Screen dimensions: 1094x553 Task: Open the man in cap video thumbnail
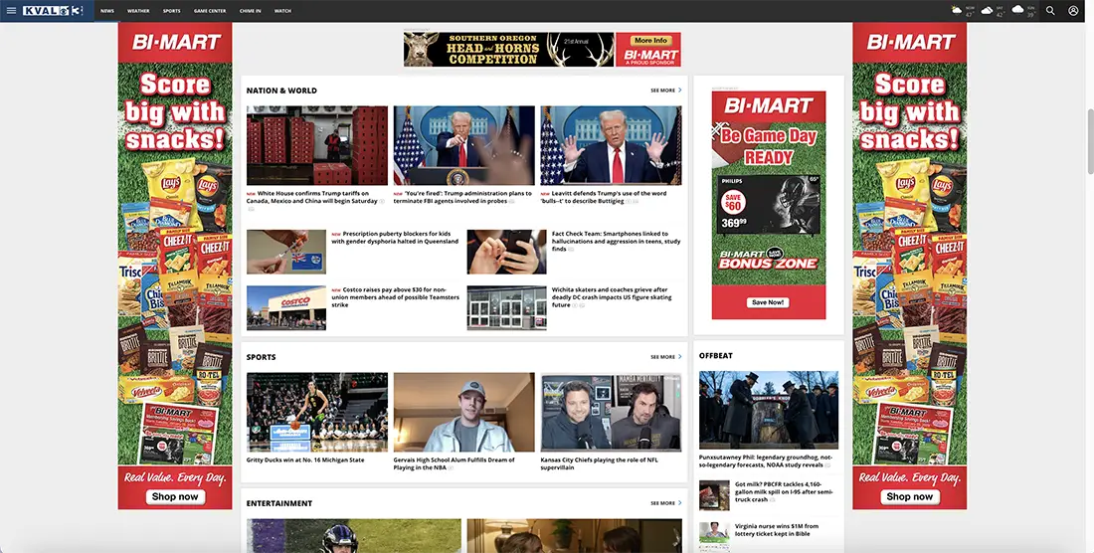point(464,412)
